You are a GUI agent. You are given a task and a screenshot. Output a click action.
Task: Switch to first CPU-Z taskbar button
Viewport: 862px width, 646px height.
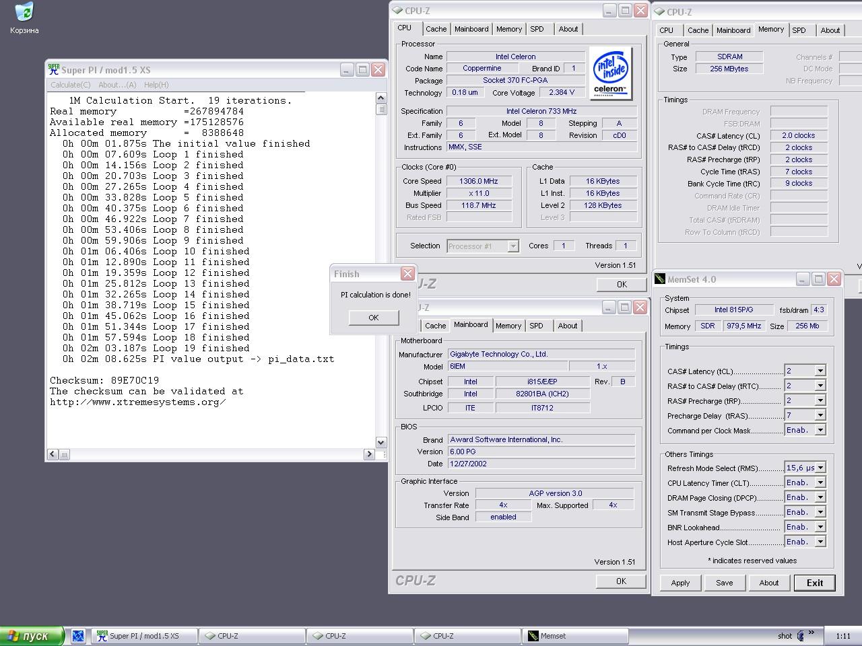[252, 636]
